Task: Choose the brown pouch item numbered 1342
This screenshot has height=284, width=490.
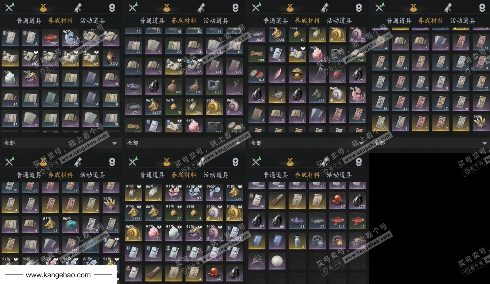Action: 174,86
